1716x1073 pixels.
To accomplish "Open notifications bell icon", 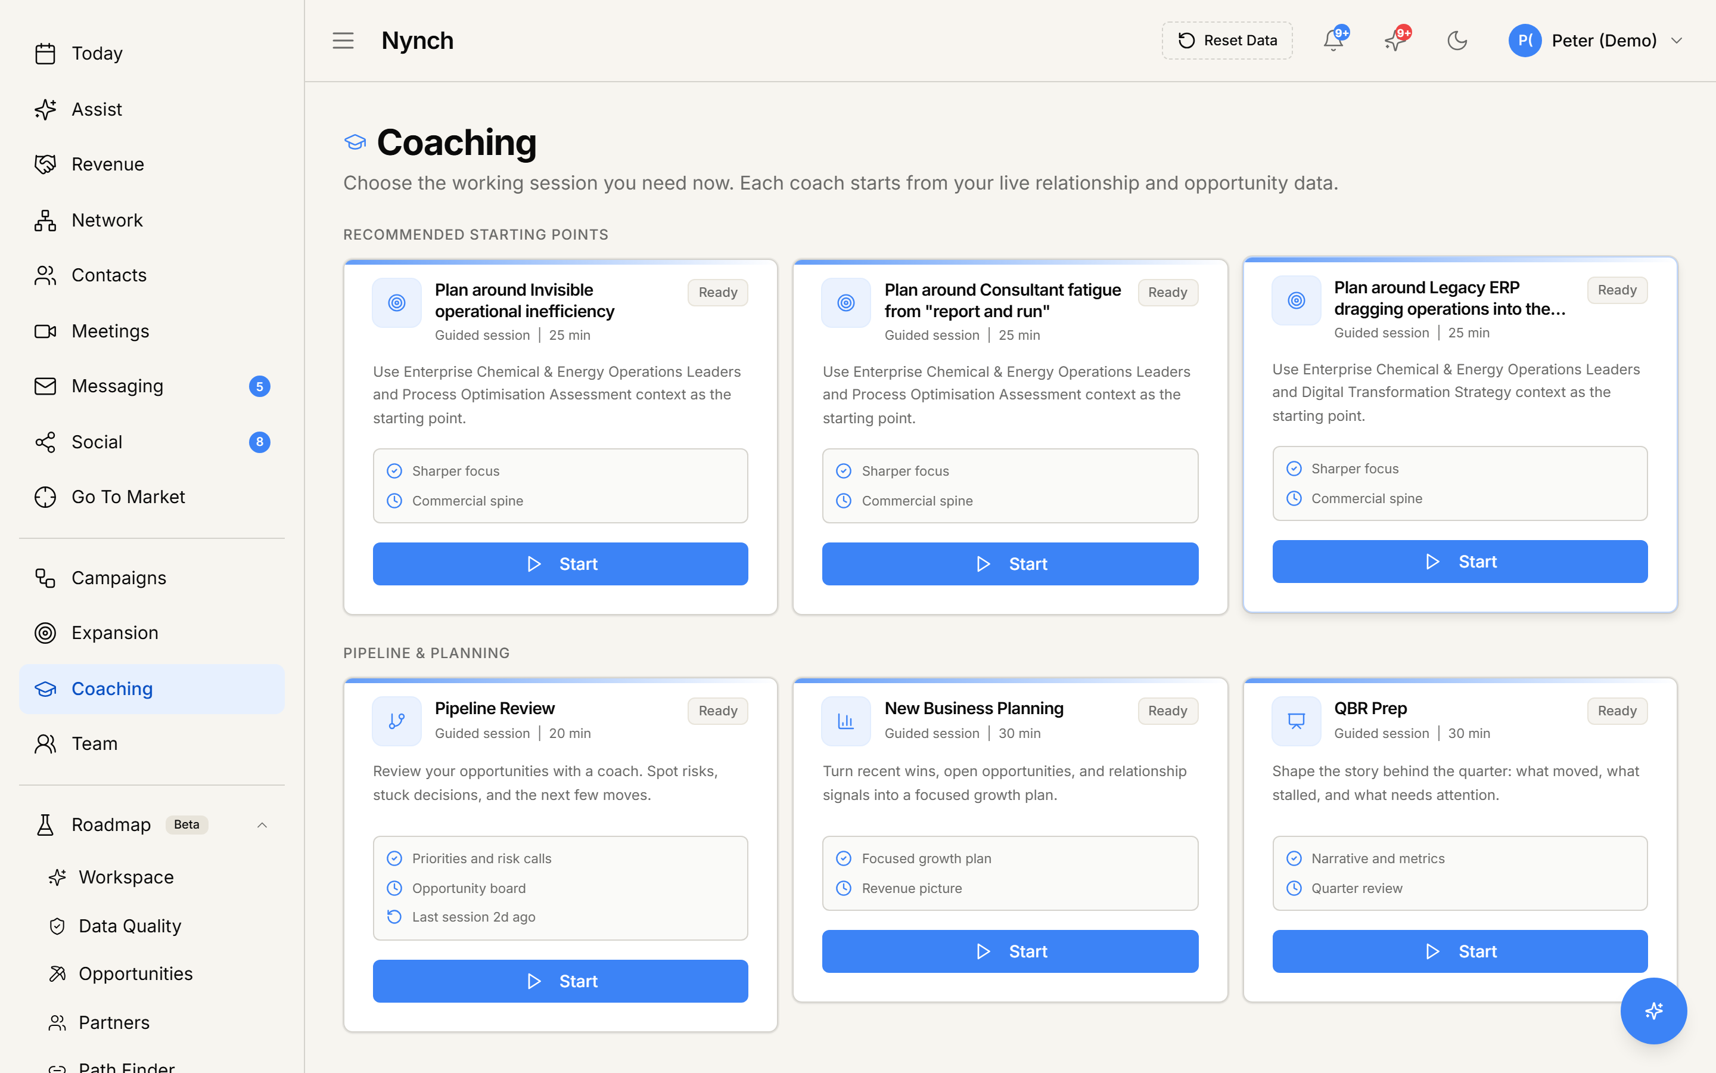I will (x=1334, y=41).
